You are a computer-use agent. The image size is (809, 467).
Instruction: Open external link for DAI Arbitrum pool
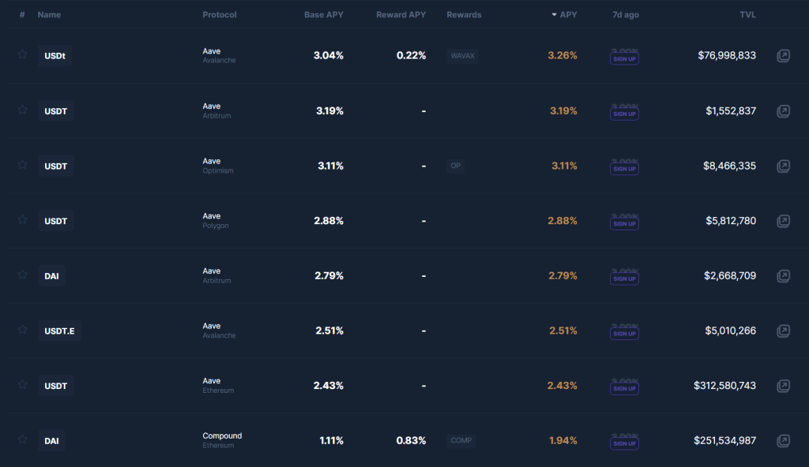point(783,276)
